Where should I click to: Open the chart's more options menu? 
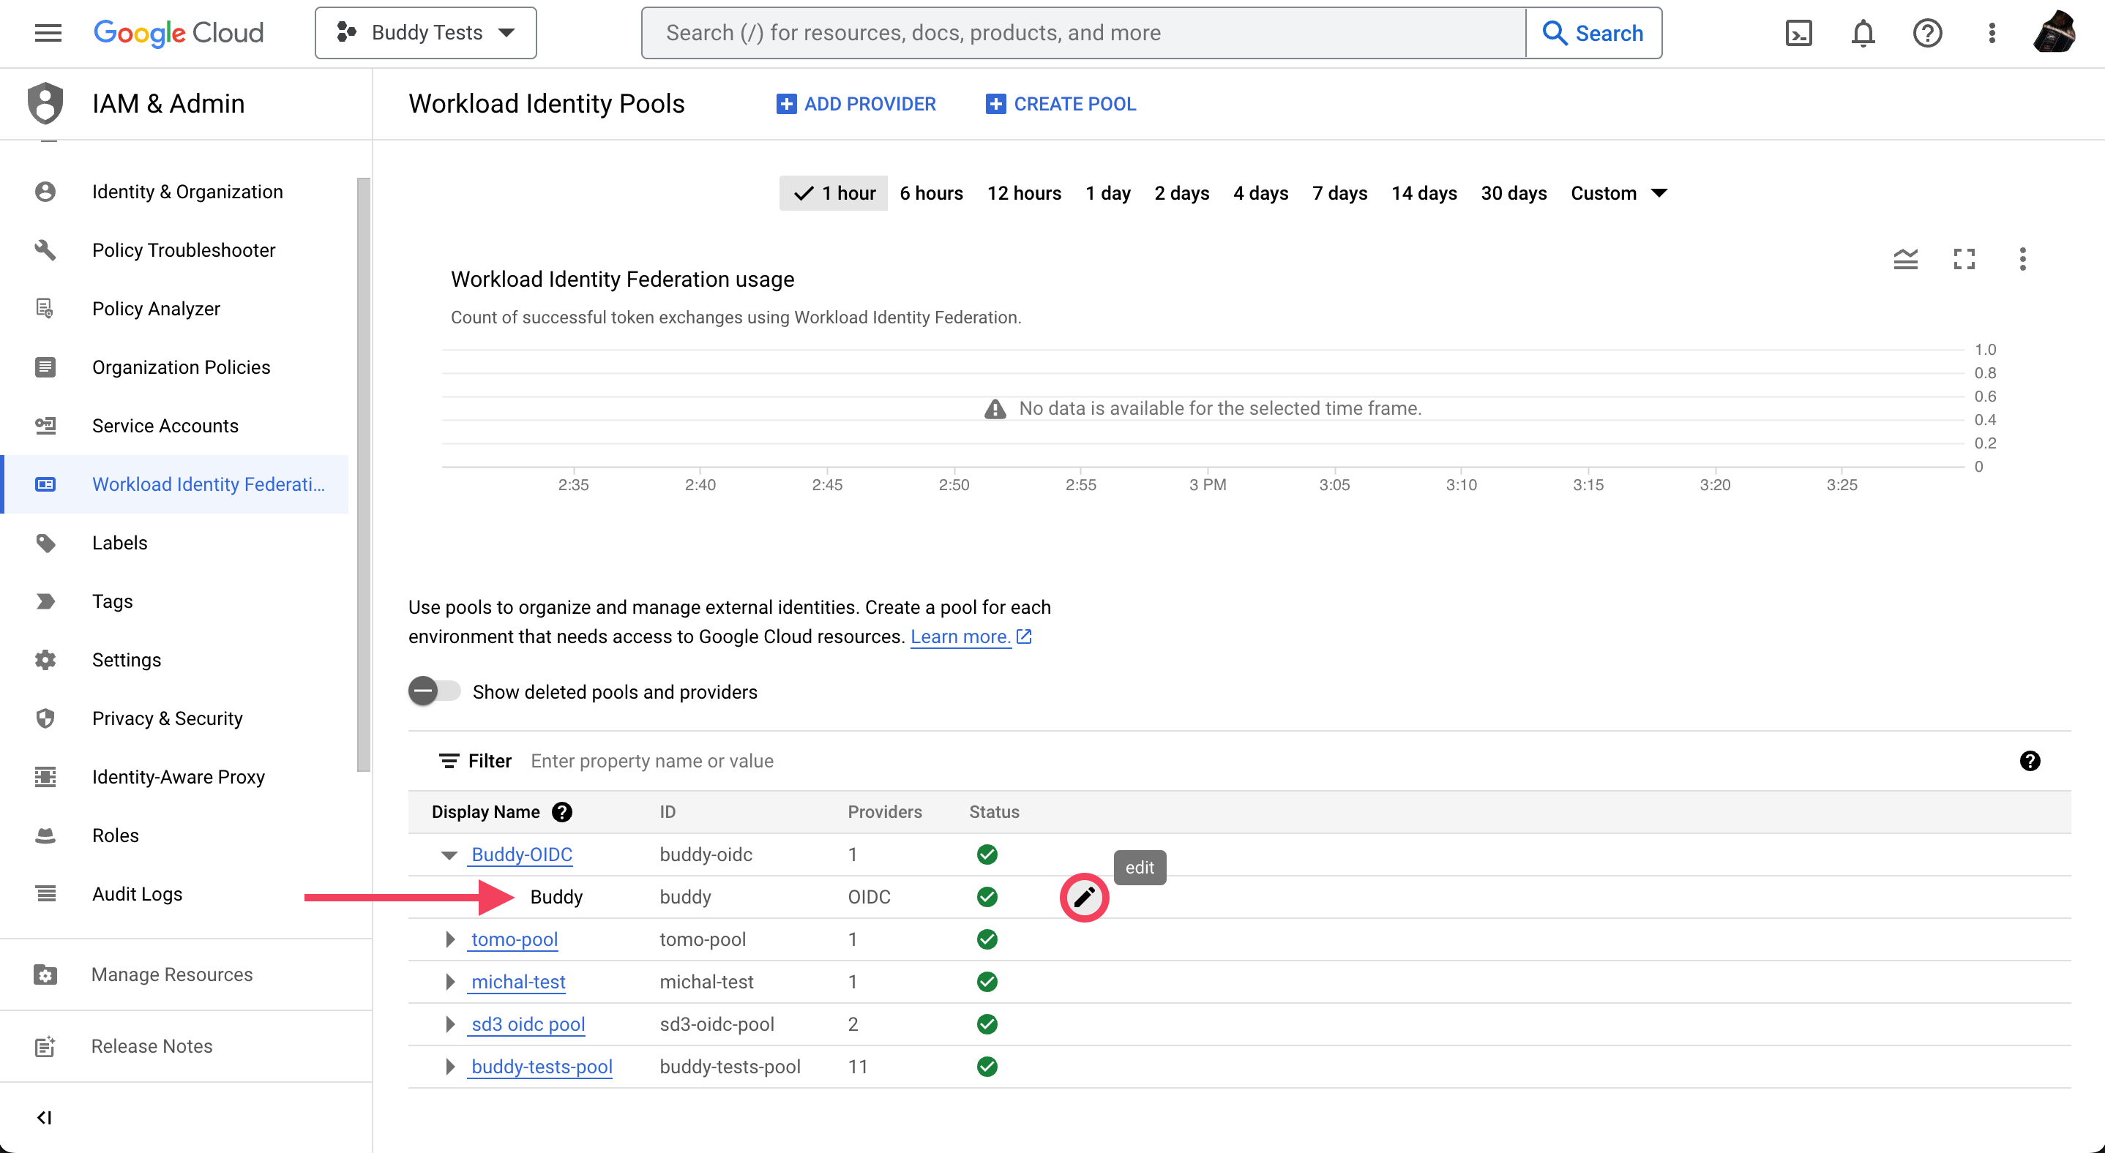2022,260
